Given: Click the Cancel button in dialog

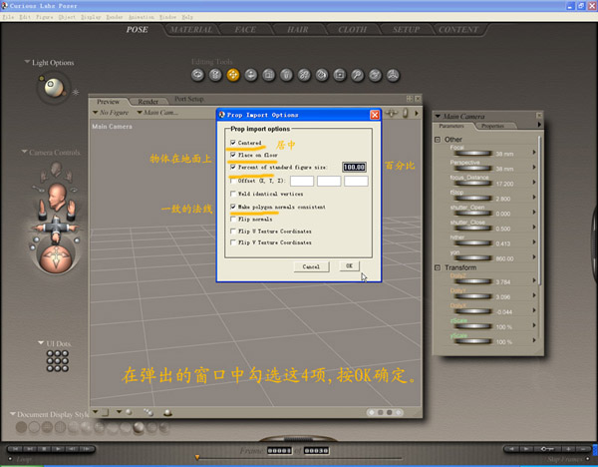Looking at the screenshot, I should [x=310, y=266].
